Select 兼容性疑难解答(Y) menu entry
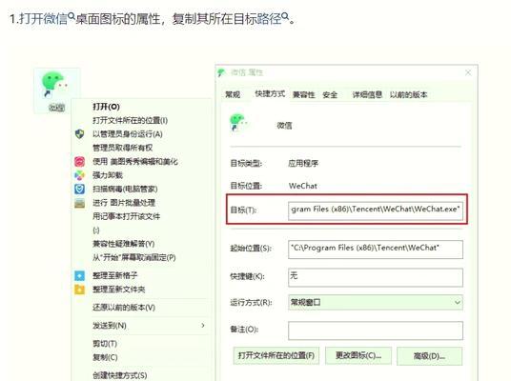Image resolution: width=511 pixels, height=381 pixels. [x=124, y=244]
